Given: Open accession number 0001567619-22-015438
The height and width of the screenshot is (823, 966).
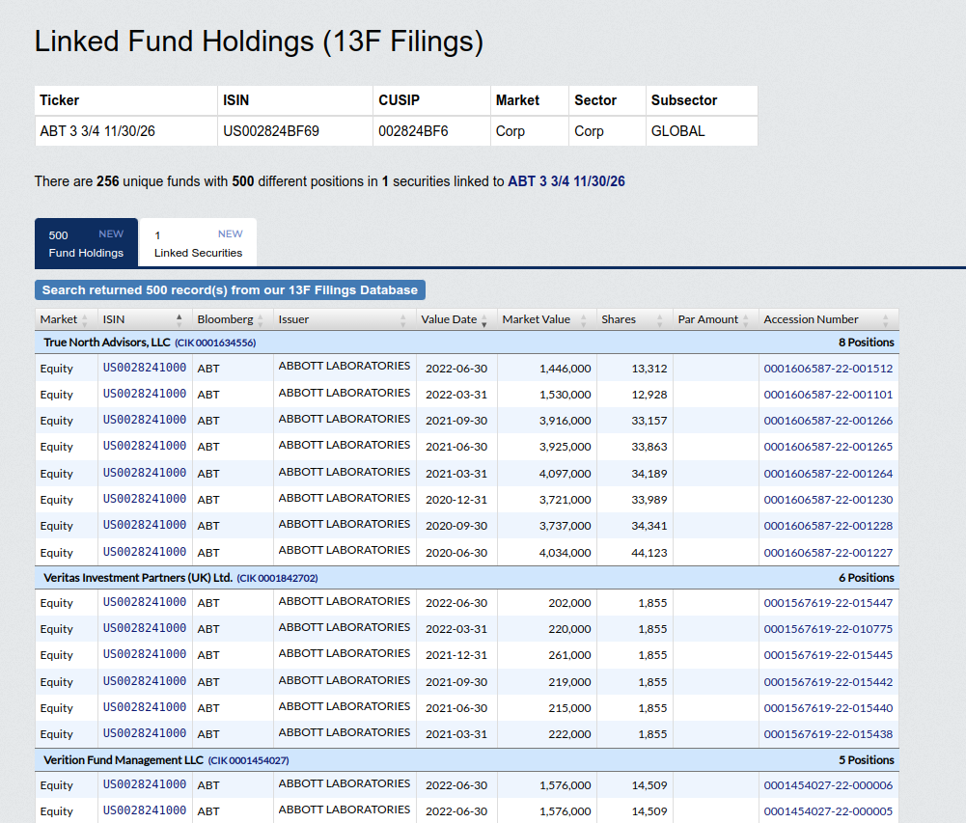Looking at the screenshot, I should tap(828, 733).
